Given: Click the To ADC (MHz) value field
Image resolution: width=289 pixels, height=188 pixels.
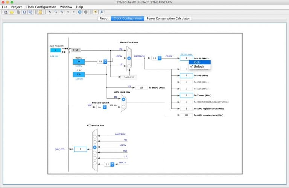Looking at the screenshot, I should coord(186,89).
